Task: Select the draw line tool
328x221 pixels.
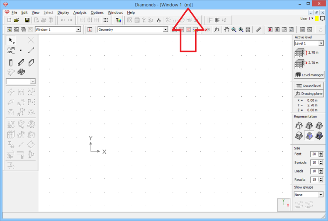Action: pos(31,50)
